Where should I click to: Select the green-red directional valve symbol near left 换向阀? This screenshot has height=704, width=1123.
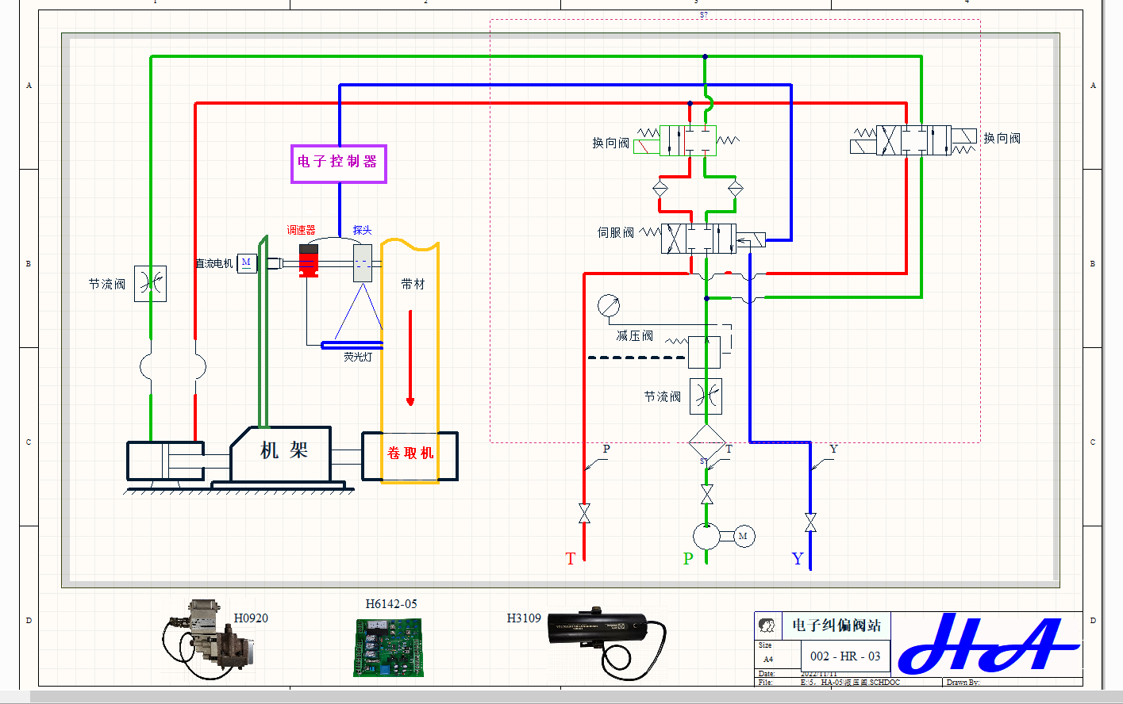point(686,141)
